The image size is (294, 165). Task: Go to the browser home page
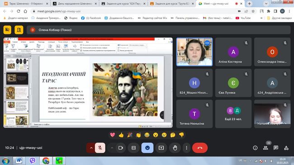tap(25, 11)
